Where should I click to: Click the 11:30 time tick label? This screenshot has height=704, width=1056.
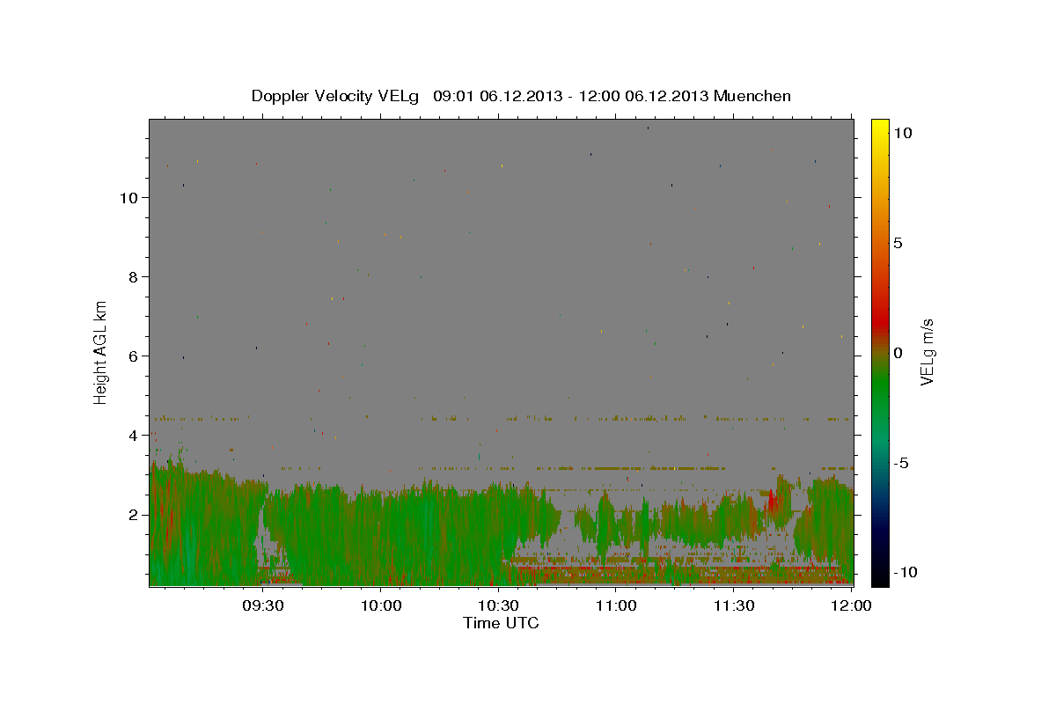pyautogui.click(x=734, y=606)
